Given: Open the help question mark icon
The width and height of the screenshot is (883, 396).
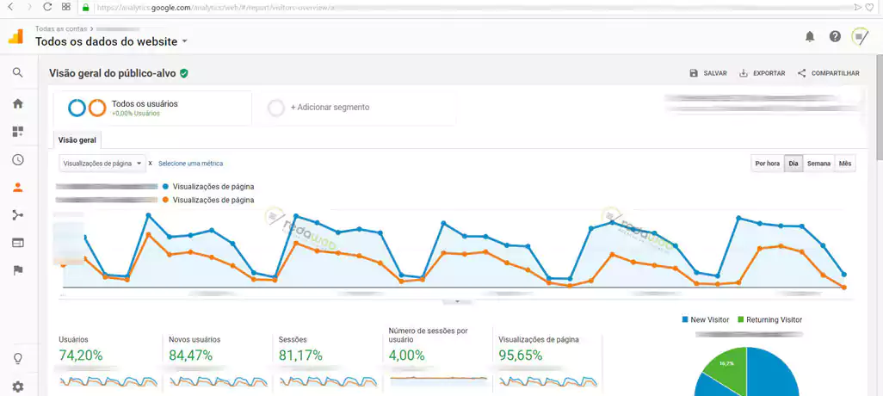Looking at the screenshot, I should (835, 36).
